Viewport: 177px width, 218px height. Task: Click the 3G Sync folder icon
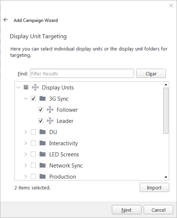(43, 98)
